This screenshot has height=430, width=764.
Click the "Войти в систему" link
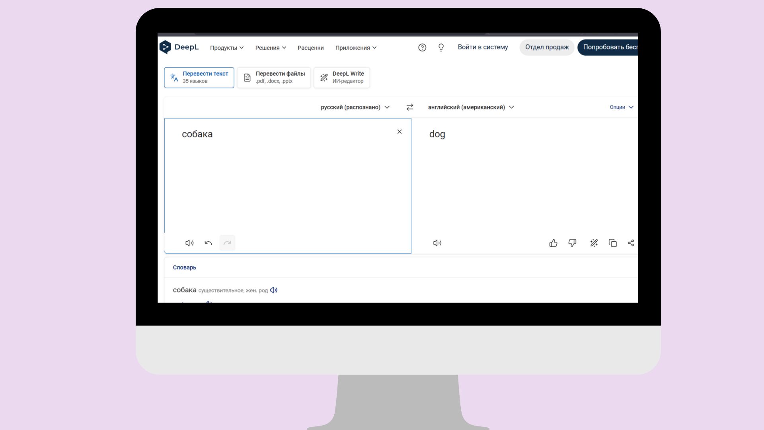[483, 47]
